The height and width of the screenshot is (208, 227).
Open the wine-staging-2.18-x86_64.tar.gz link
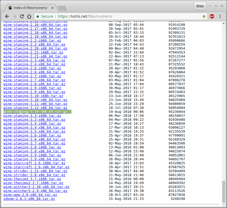coord(35,33)
